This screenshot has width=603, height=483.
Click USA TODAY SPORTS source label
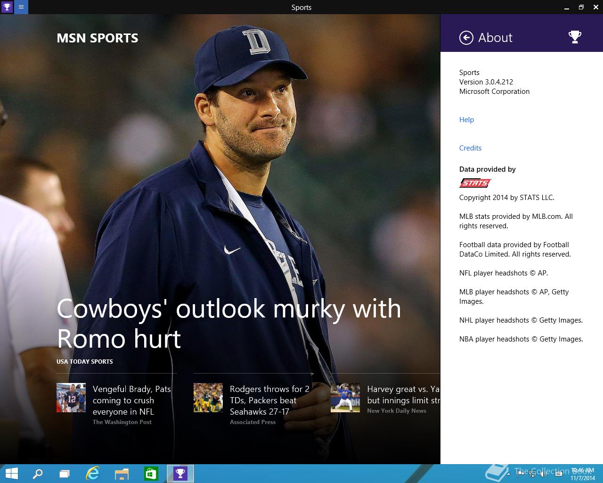85,362
